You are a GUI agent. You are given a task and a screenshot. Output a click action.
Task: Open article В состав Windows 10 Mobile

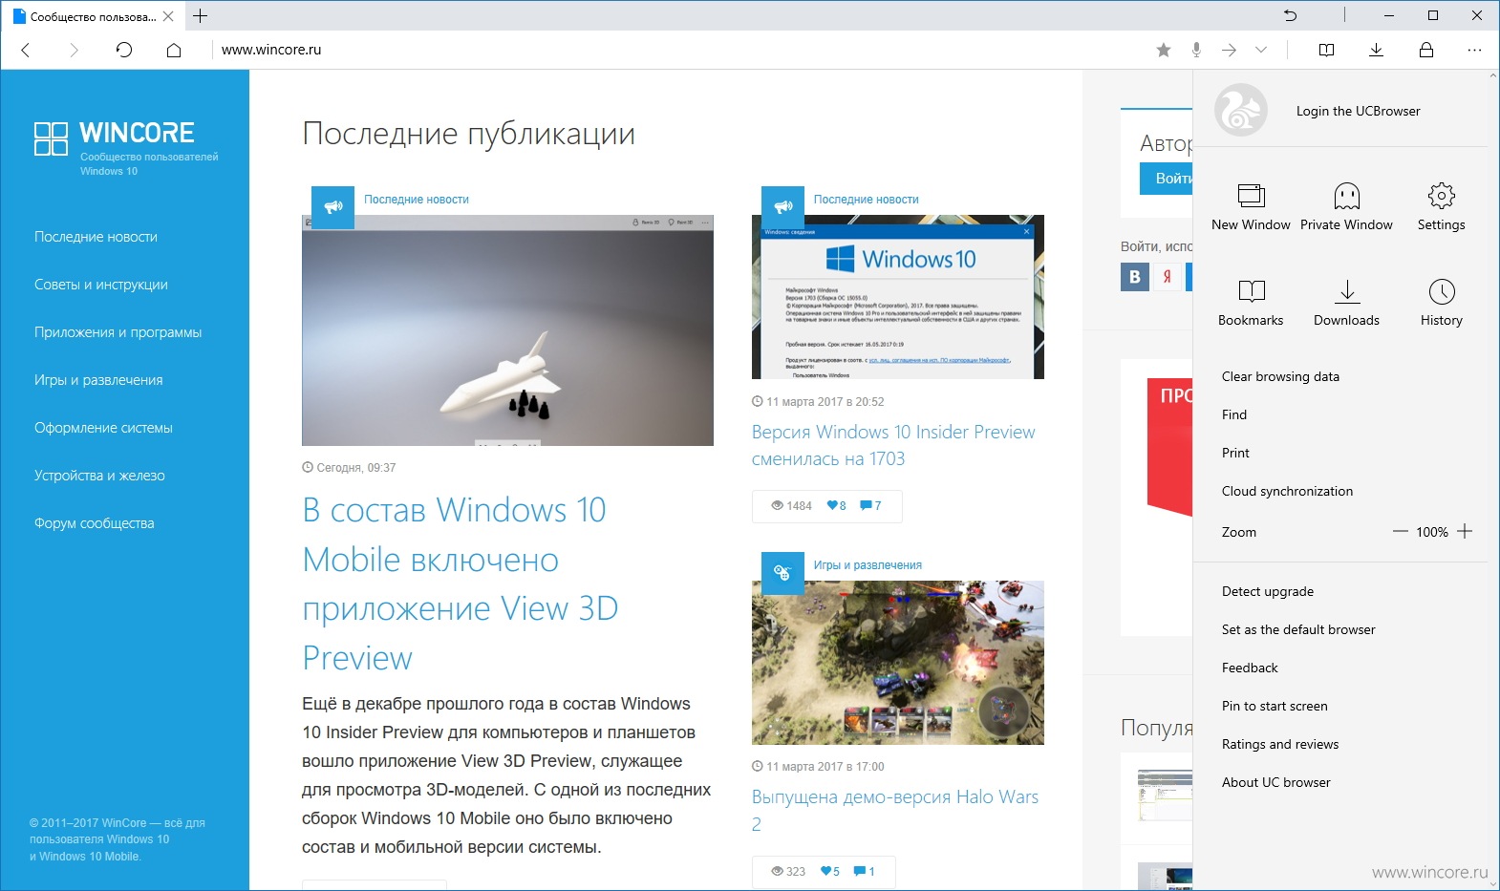coord(461,583)
